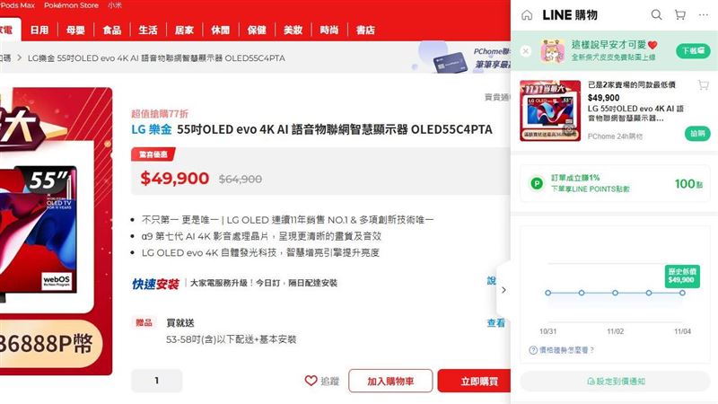718x404 pixels.
Task: Click the quantity input field showing 1
Action: pos(156,381)
